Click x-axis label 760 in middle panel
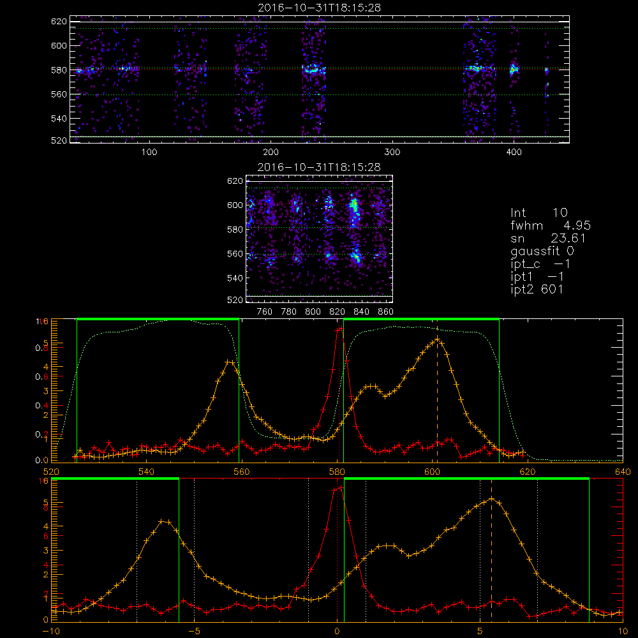Image resolution: width=638 pixels, height=638 pixels. point(265,312)
